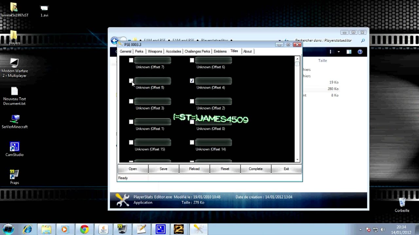
Task: Open the Explorer help question mark
Action: [x=360, y=52]
